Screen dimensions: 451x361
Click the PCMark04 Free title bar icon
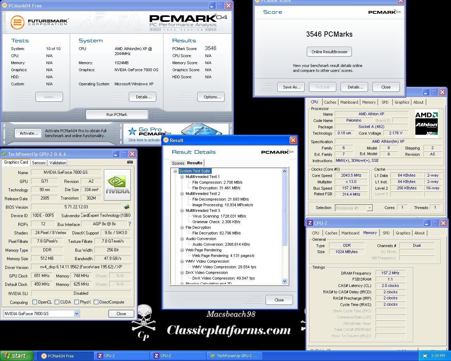[5, 6]
